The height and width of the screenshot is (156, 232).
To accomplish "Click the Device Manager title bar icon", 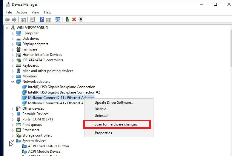I will 8,4.
